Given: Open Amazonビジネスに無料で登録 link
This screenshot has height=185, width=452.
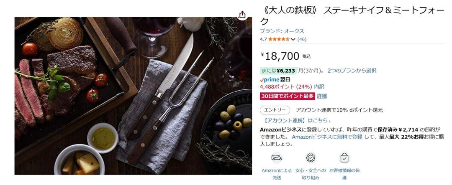Looking at the screenshot, I should (x=327, y=137).
